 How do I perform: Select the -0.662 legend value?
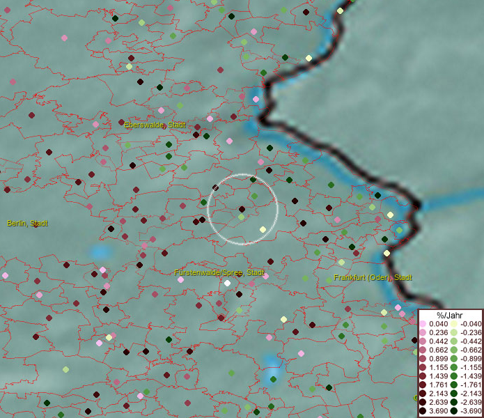[x=471, y=350]
